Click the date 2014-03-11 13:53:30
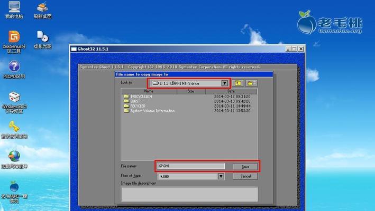Viewport: 375px width, 211px height. point(232,111)
